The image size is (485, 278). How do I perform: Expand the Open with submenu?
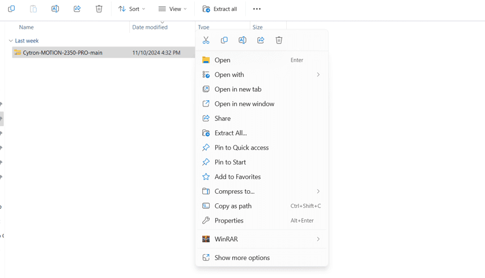click(x=262, y=75)
